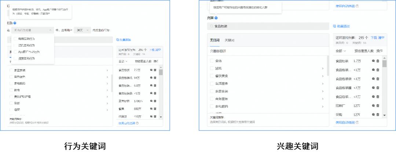Select the 家居家装 row in the behavior categories
This screenshot has height=153, width=396.
point(60,70)
